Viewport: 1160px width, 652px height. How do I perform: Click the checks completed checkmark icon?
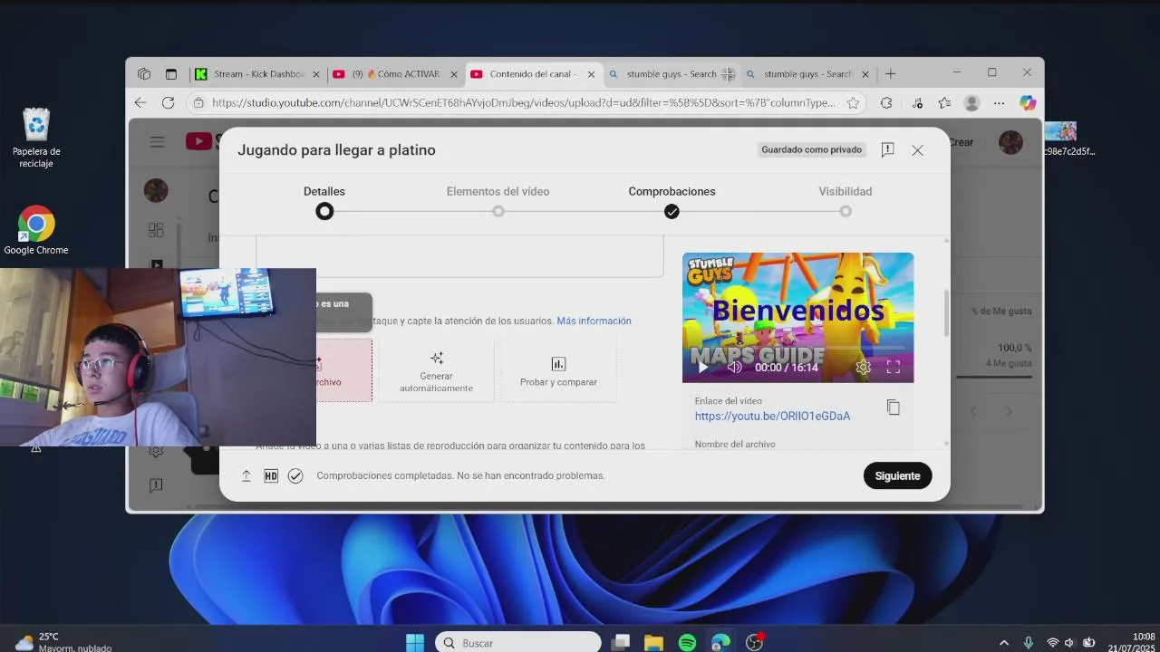[295, 475]
